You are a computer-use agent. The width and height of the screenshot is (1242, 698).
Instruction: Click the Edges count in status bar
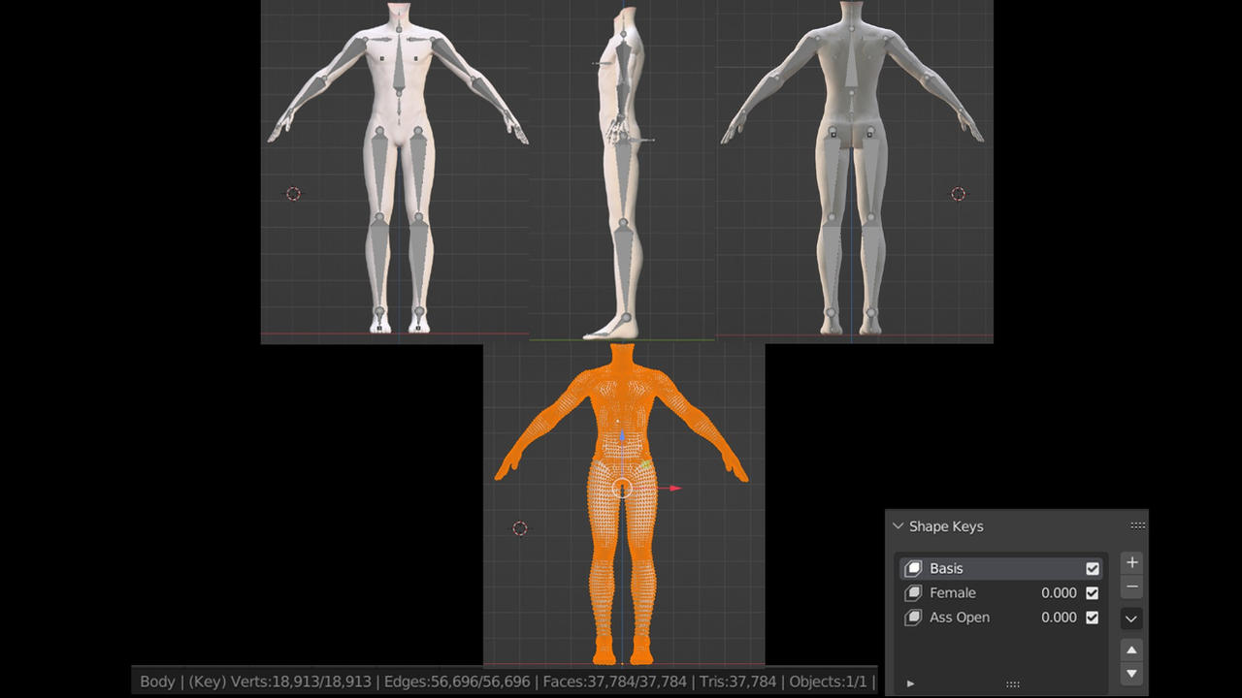pos(457,682)
